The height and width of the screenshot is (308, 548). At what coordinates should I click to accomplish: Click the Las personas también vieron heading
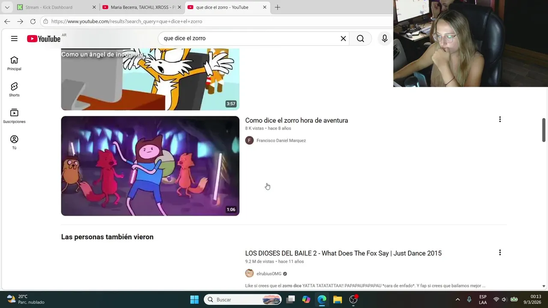107,237
